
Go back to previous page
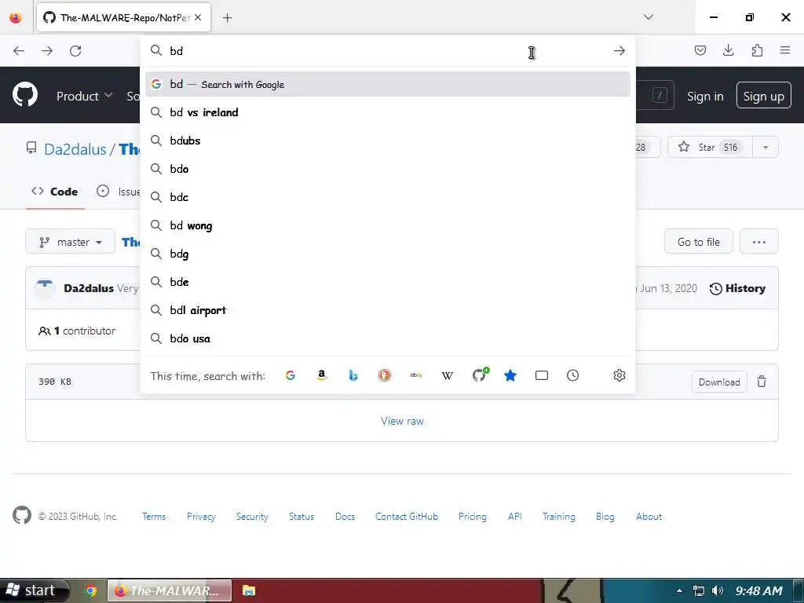(x=19, y=51)
